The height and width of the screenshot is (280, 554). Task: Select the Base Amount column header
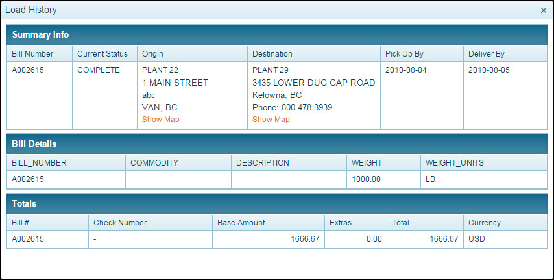point(241,223)
